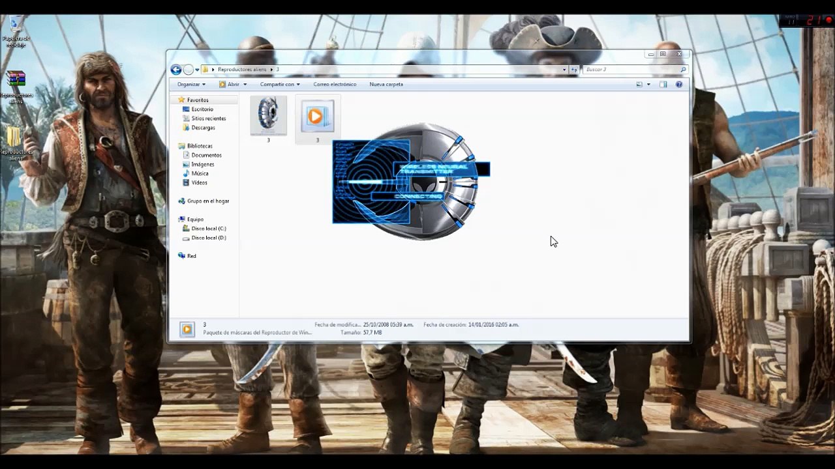Click the 'Fecha de creación' value in the details pane
Screen dimensions: 835x469
(493, 324)
